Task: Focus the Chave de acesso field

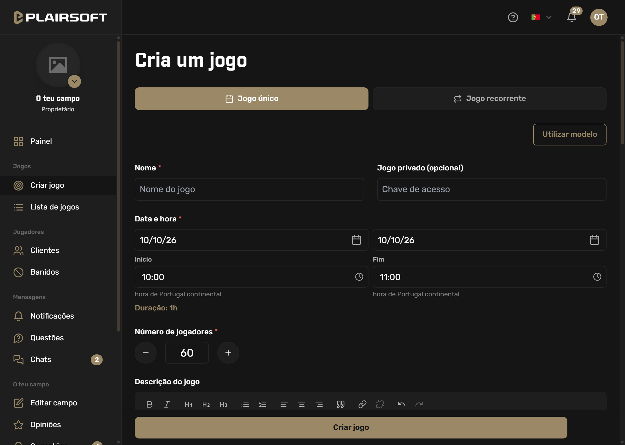Action: 492,189
